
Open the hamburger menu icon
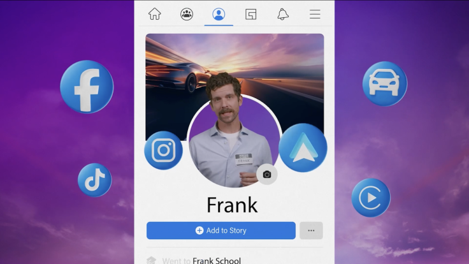pos(315,14)
